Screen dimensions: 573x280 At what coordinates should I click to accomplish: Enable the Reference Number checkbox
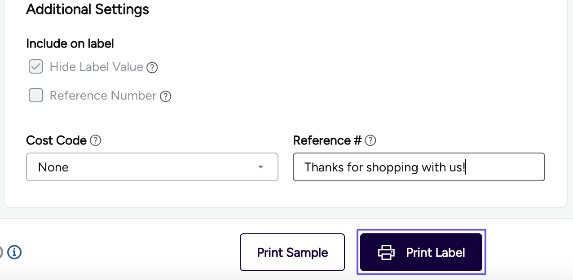click(36, 95)
